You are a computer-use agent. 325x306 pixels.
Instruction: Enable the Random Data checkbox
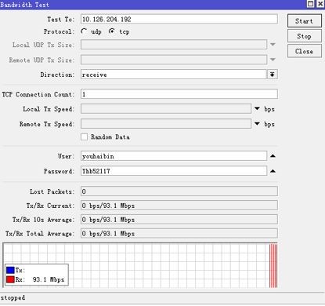click(84, 137)
